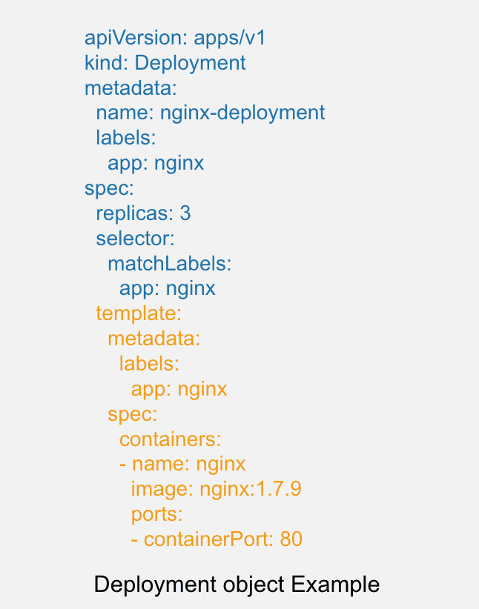
Task: Select the orange template: key
Action: 139,313
